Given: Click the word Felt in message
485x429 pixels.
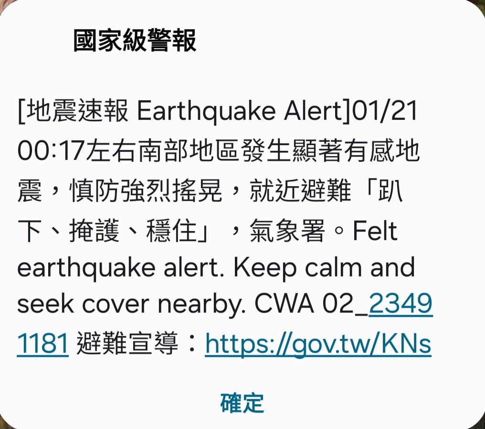Looking at the screenshot, I should (x=375, y=230).
